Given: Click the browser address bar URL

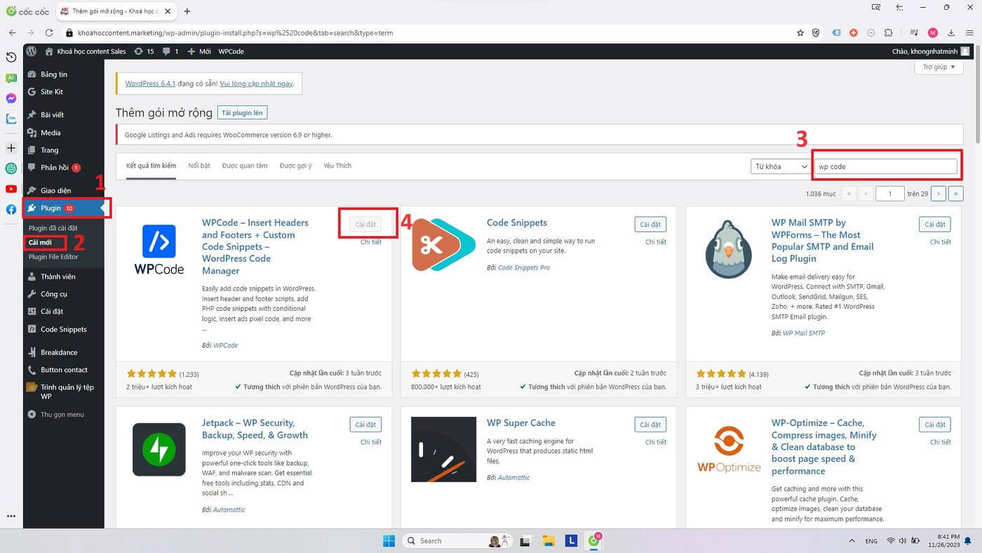Looking at the screenshot, I should pos(236,33).
